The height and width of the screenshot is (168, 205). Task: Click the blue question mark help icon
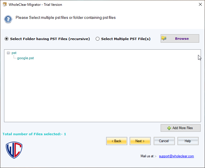pos(8,19)
